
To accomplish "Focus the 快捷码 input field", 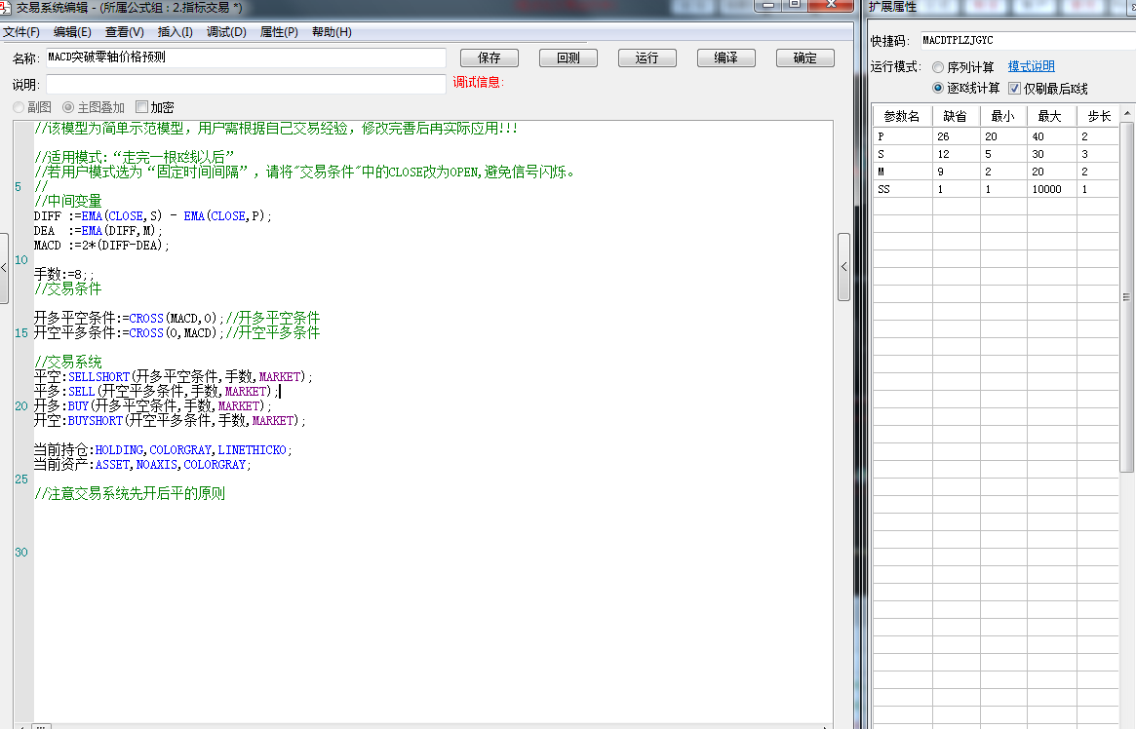I will tap(1029, 41).
